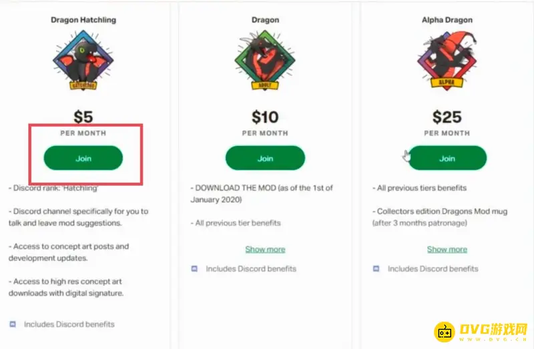The image size is (534, 349).
Task: Join the $25 Alpha Dragon tier
Action: pyautogui.click(x=447, y=158)
